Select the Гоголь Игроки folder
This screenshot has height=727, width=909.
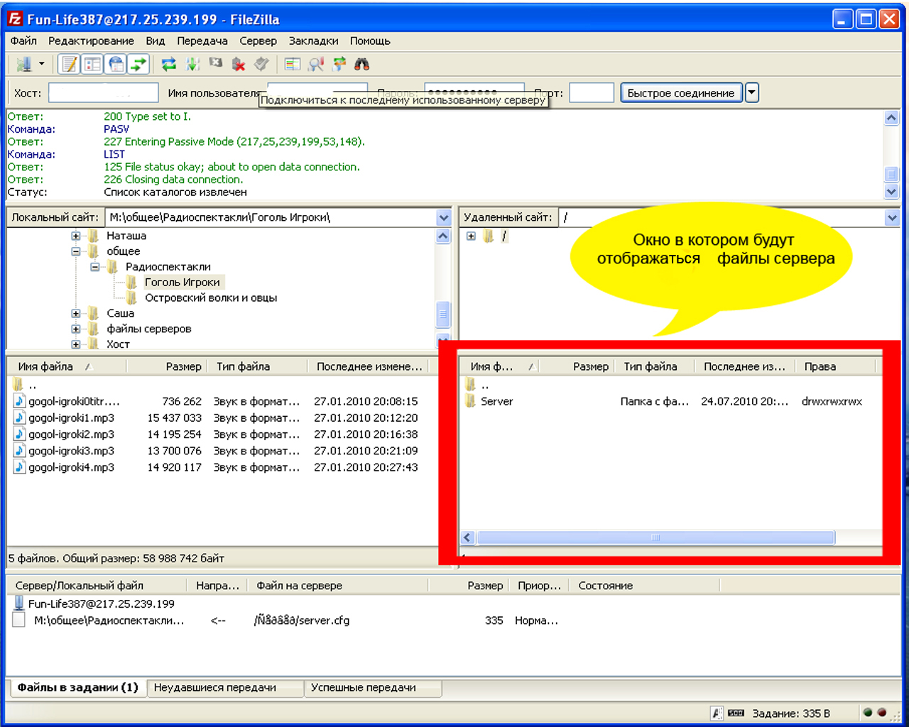coord(182,283)
